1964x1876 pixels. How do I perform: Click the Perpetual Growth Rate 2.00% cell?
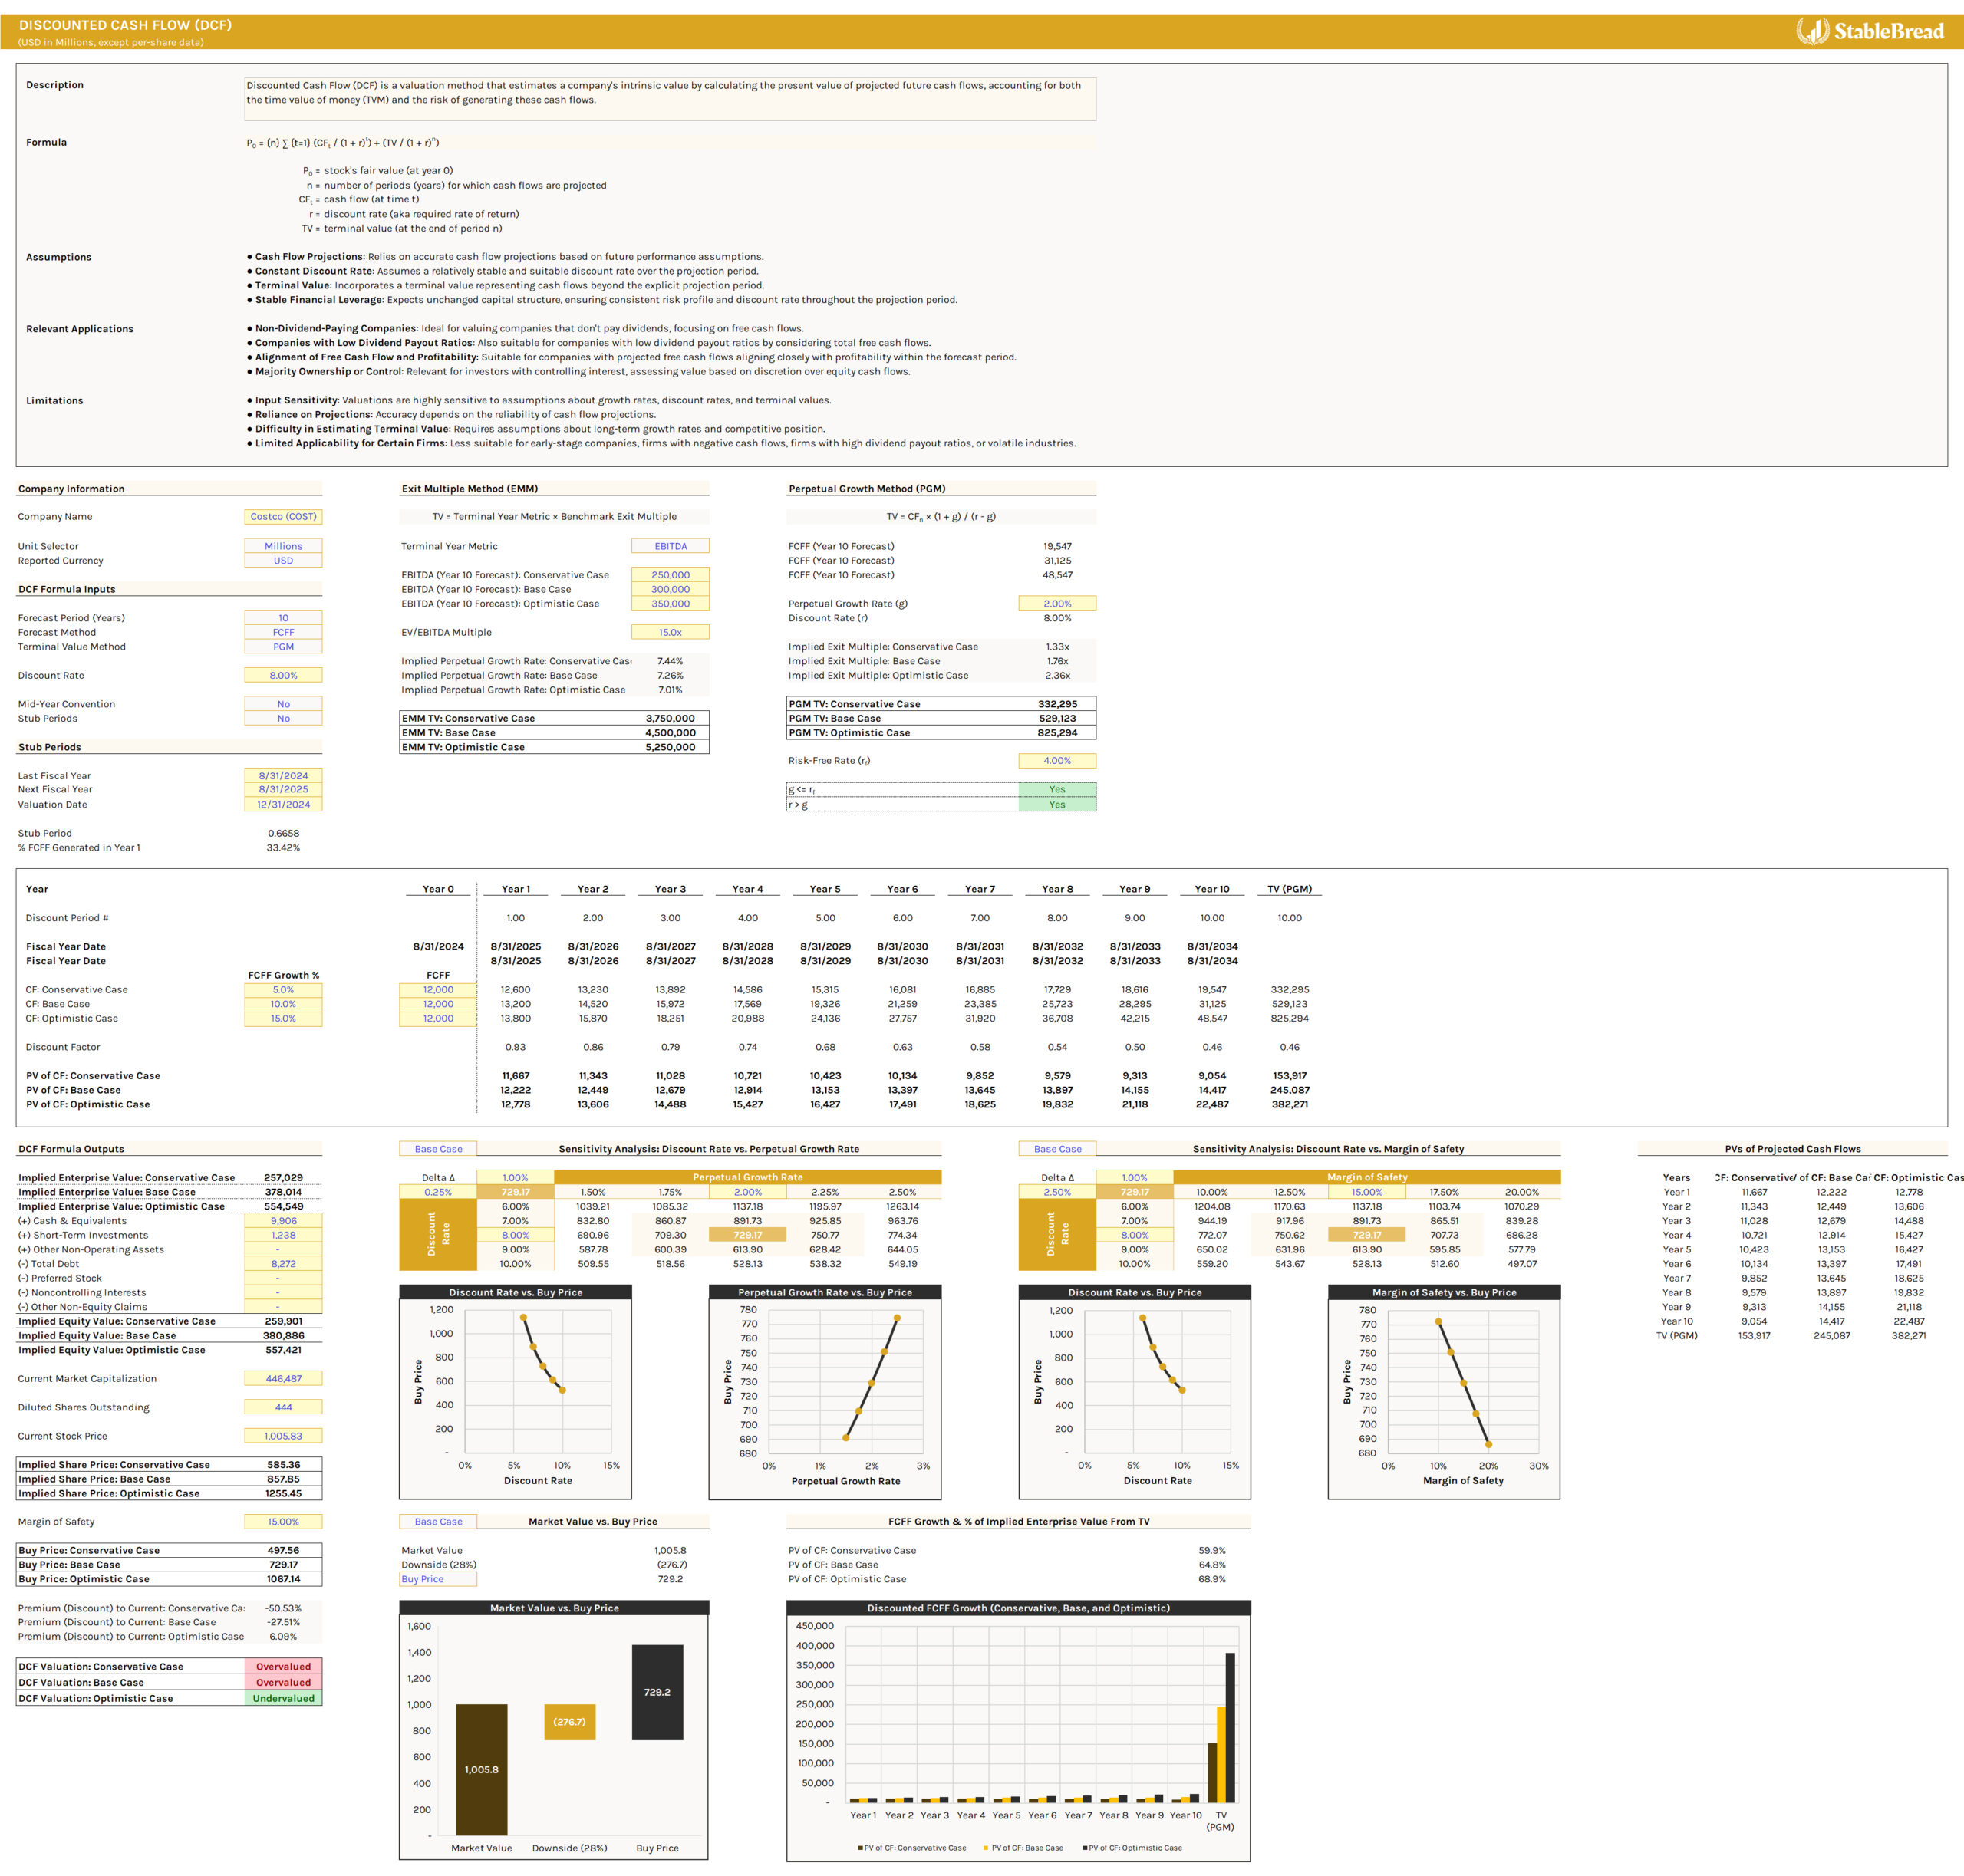(1056, 604)
